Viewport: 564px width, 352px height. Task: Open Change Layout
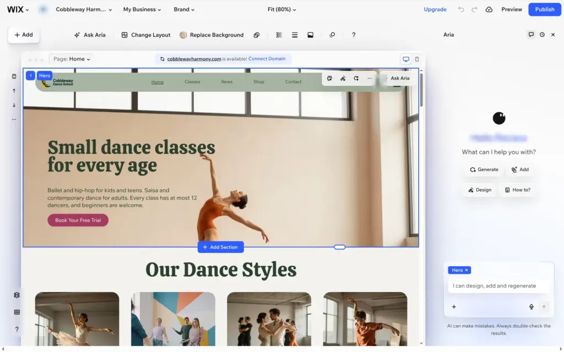pyautogui.click(x=145, y=35)
